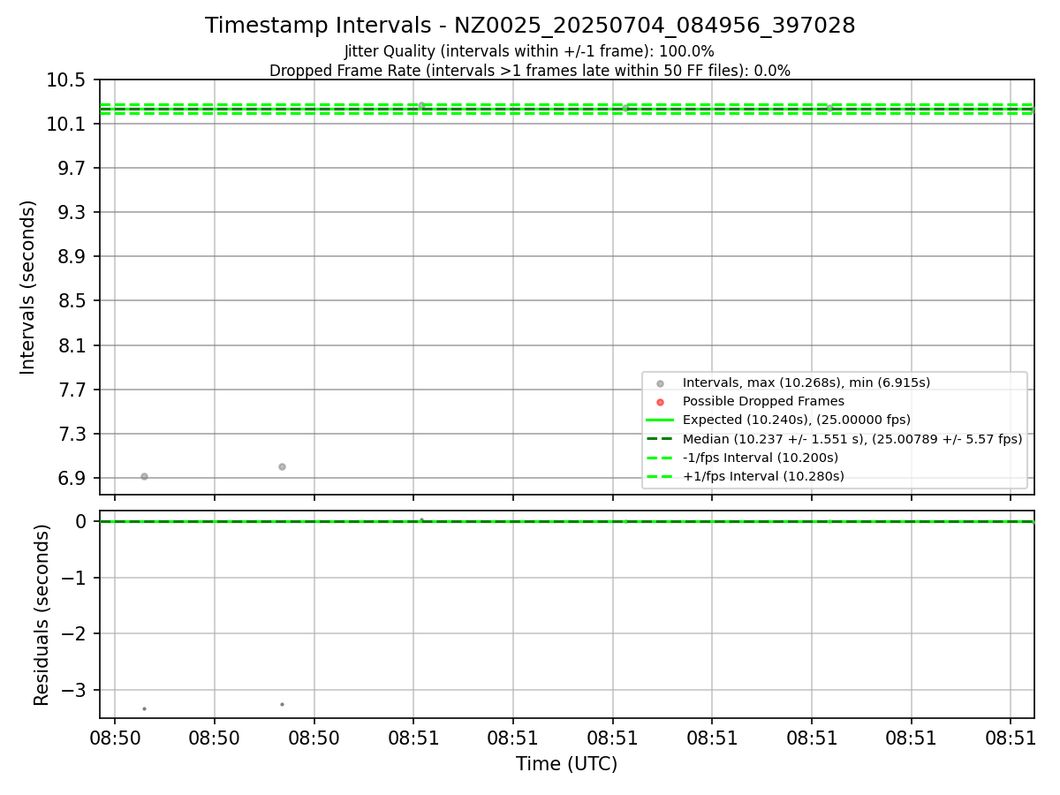Select legend entry +1/fps Interval (10.280s)
Viewport: 1060px width, 795px height.
pos(763,476)
